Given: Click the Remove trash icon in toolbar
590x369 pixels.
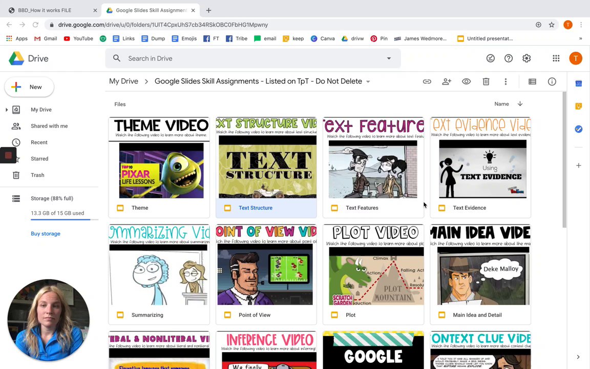Looking at the screenshot, I should click(x=486, y=81).
